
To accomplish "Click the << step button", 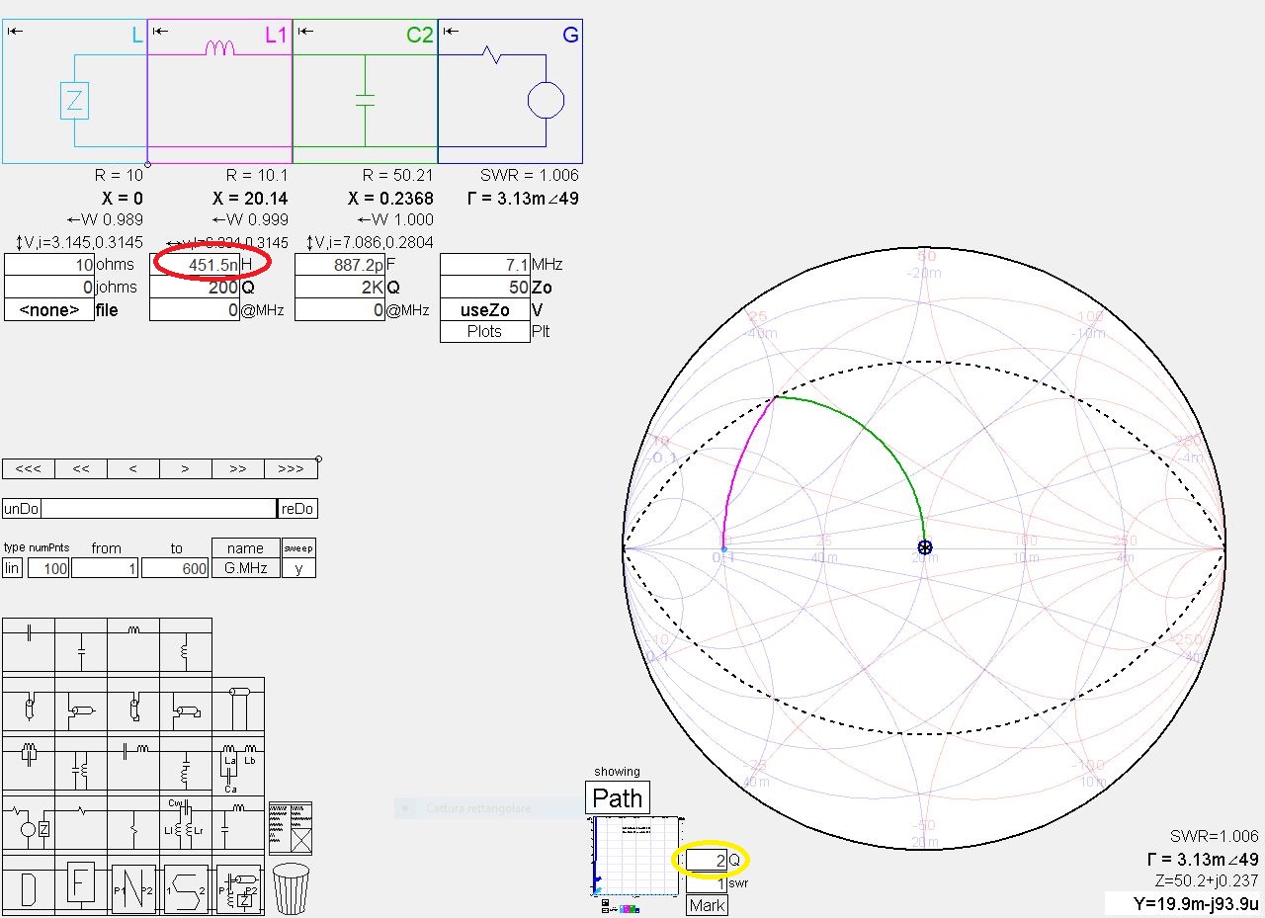I will (x=81, y=468).
